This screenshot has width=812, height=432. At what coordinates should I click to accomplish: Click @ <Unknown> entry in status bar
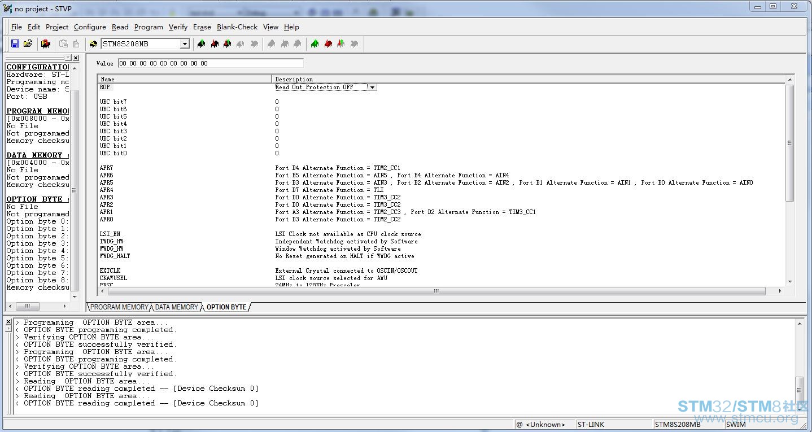tap(544, 425)
